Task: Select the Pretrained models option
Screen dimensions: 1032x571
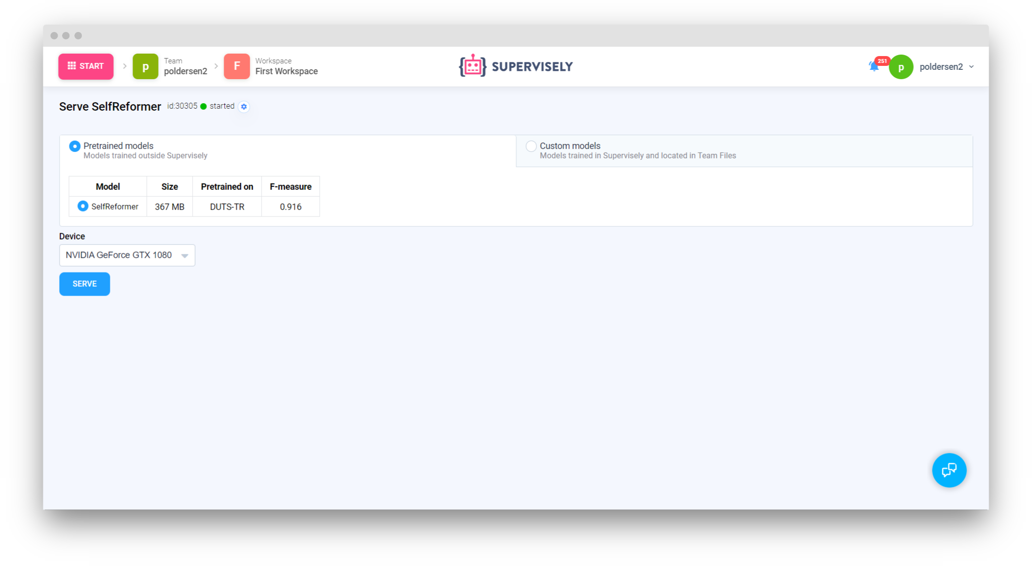Action: tap(75, 146)
